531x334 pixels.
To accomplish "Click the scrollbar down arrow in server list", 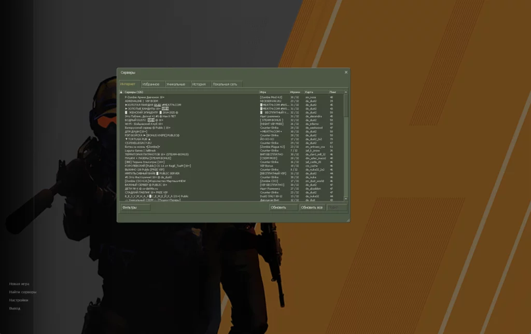I will coord(346,199).
